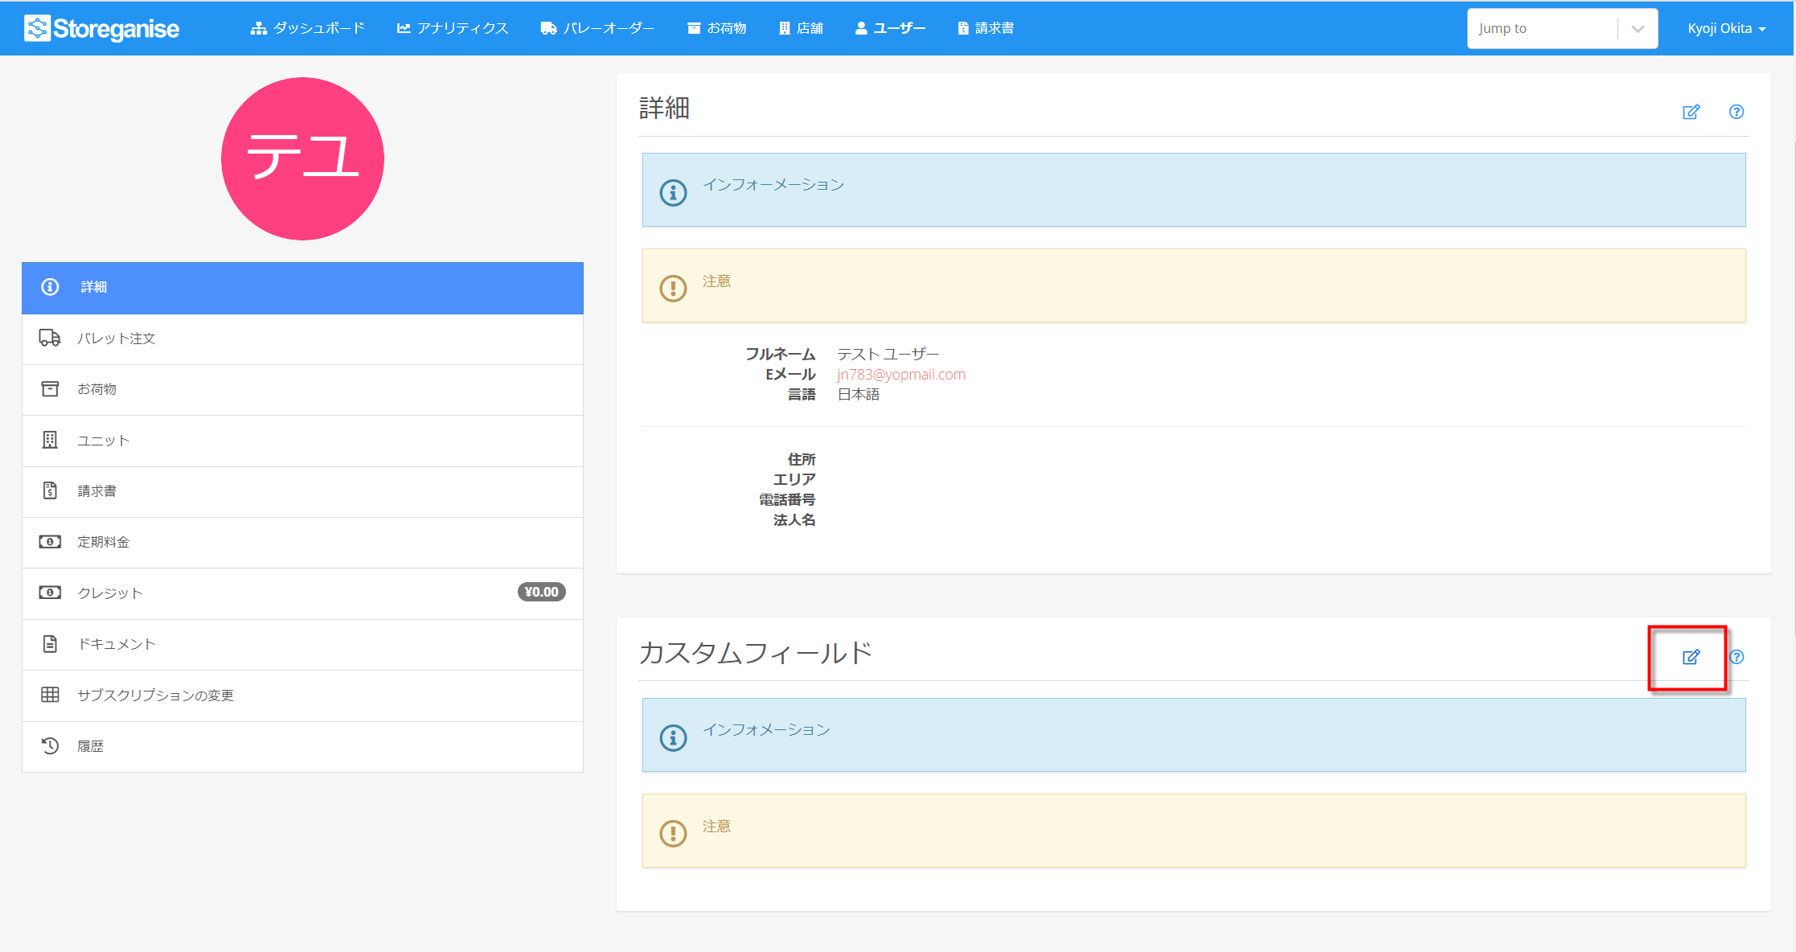The width and height of the screenshot is (1796, 952).
Task: Open ダッシュボード in top navigation
Action: click(308, 28)
